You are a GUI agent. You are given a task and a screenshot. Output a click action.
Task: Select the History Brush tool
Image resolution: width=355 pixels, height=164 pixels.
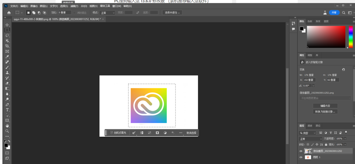pyautogui.click(x=7, y=78)
